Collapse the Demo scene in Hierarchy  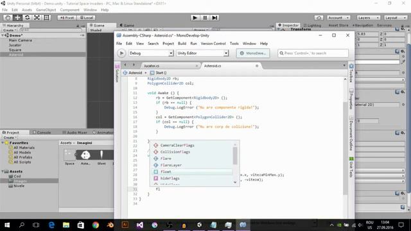[x=3, y=35]
